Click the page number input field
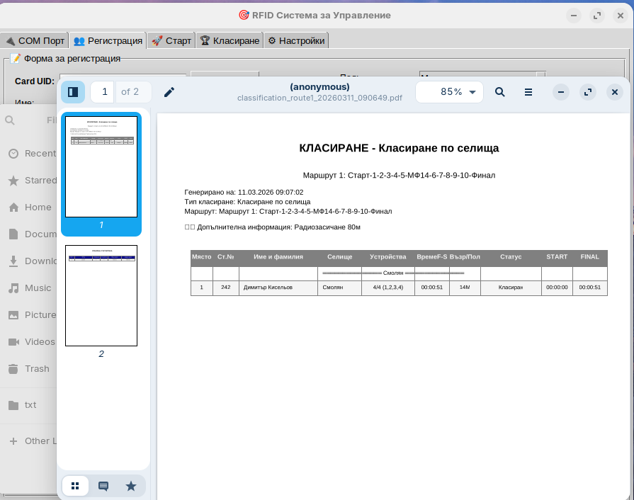The width and height of the screenshot is (634, 500). click(x=103, y=92)
